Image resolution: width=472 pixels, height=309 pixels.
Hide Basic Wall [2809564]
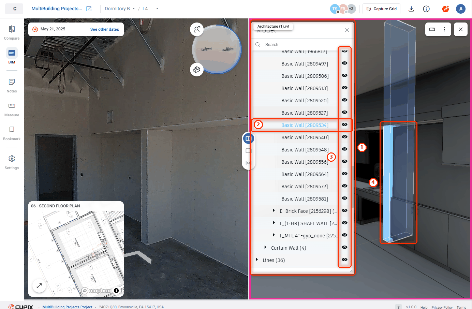pos(344,174)
